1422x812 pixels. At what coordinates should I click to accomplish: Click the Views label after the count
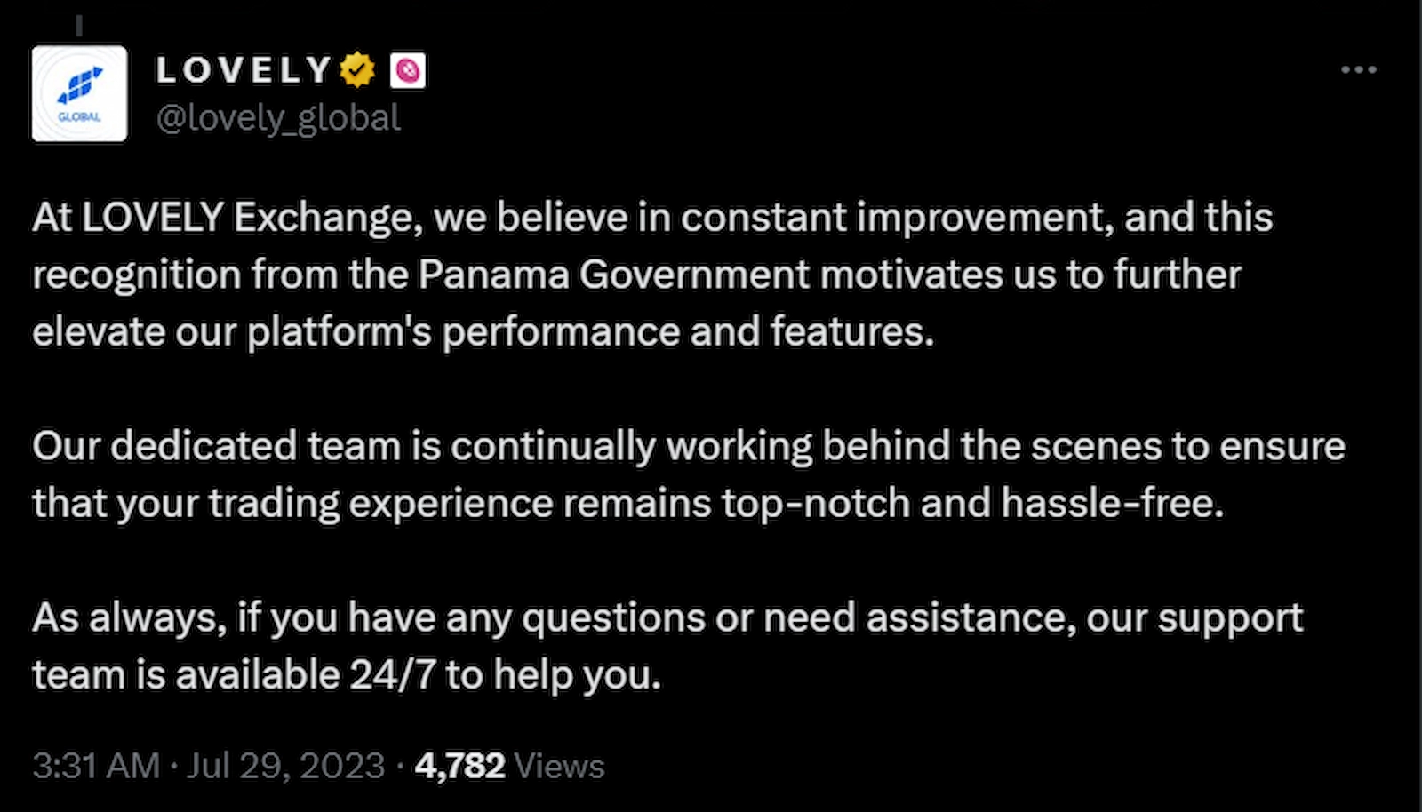[x=558, y=764]
